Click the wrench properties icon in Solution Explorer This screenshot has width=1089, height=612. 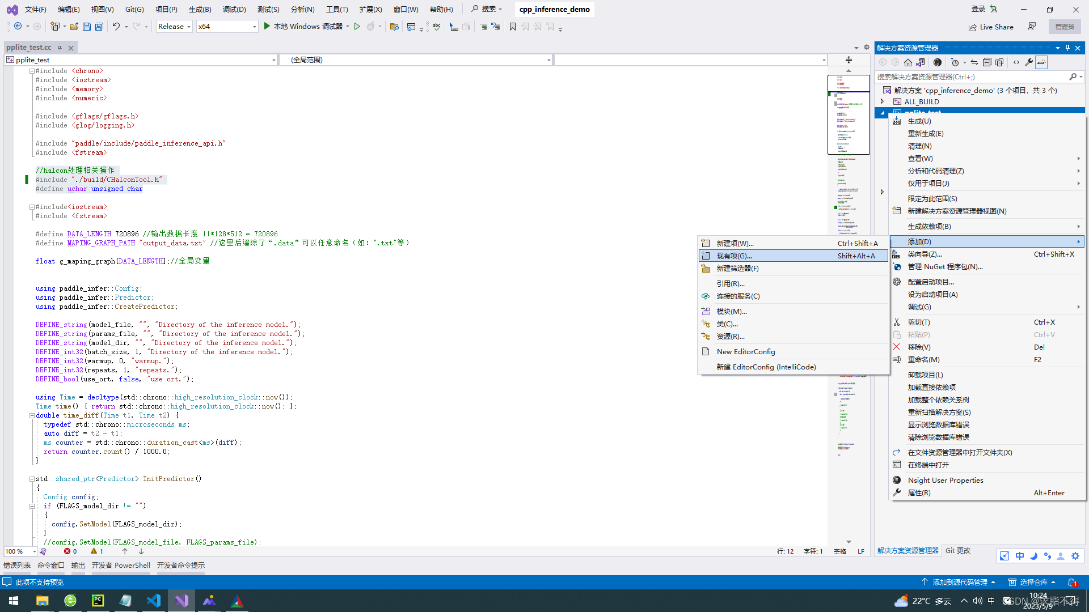tap(1029, 62)
